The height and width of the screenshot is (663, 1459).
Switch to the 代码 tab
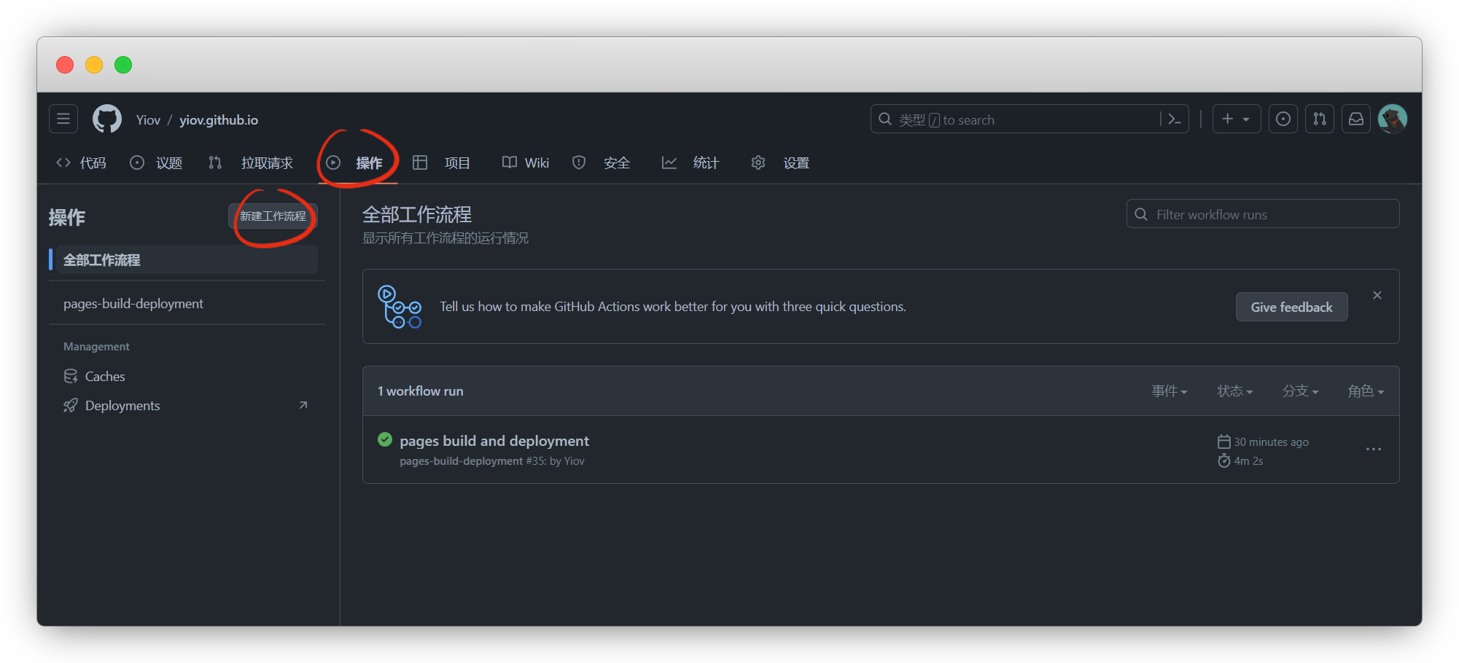[x=93, y=162]
